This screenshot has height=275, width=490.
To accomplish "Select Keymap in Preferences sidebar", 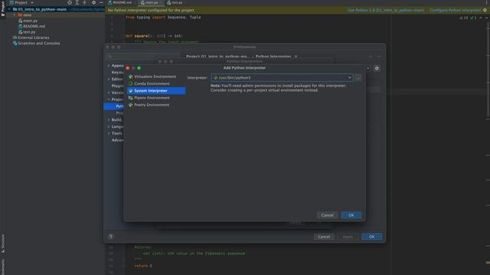I will click(x=117, y=73).
